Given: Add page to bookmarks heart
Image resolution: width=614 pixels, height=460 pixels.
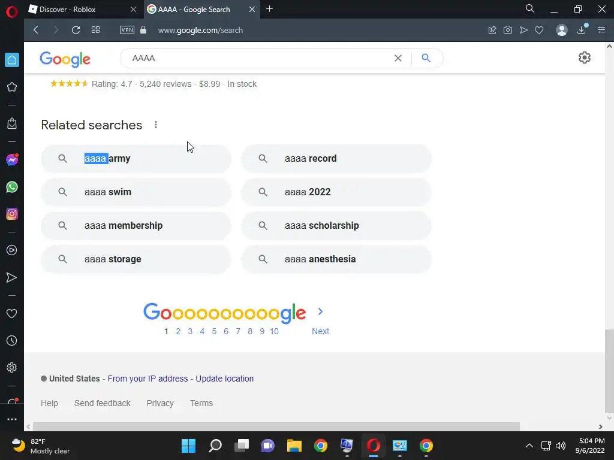Looking at the screenshot, I should (539, 30).
